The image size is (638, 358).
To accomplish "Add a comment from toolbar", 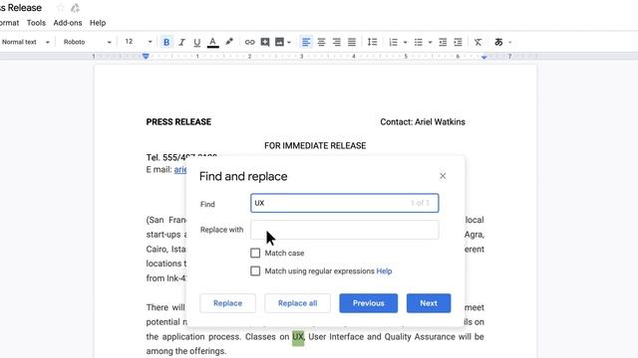I will click(265, 42).
